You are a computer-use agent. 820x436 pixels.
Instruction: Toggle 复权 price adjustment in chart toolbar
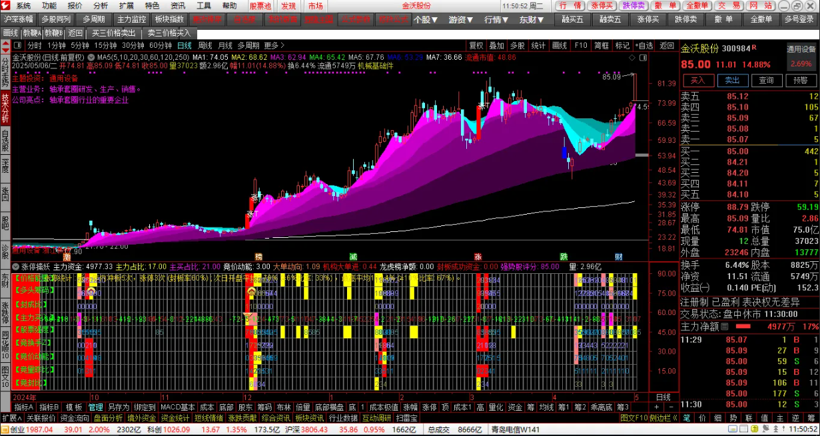click(x=476, y=46)
